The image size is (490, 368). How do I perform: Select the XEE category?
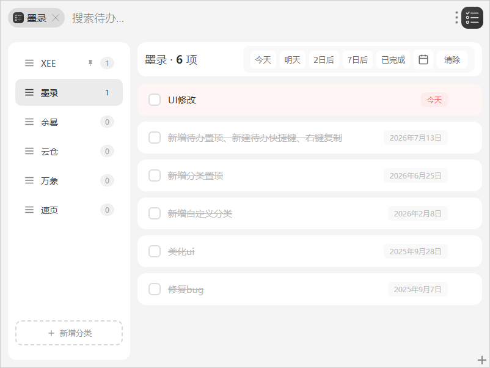[69, 63]
